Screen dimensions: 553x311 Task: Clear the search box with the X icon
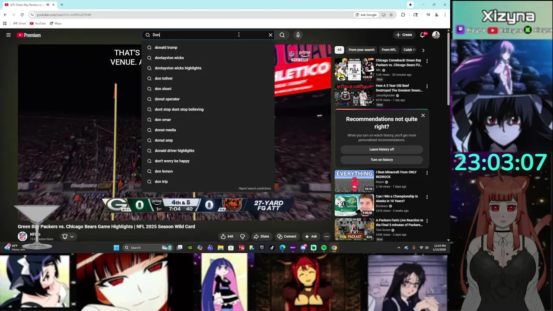tap(270, 35)
